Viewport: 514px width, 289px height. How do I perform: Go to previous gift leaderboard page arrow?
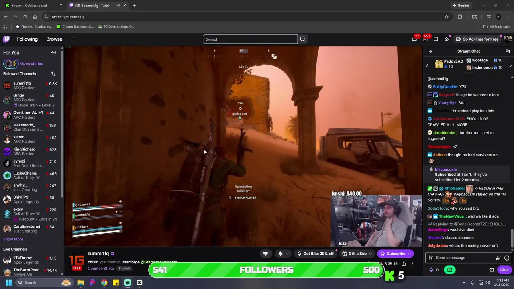click(427, 65)
